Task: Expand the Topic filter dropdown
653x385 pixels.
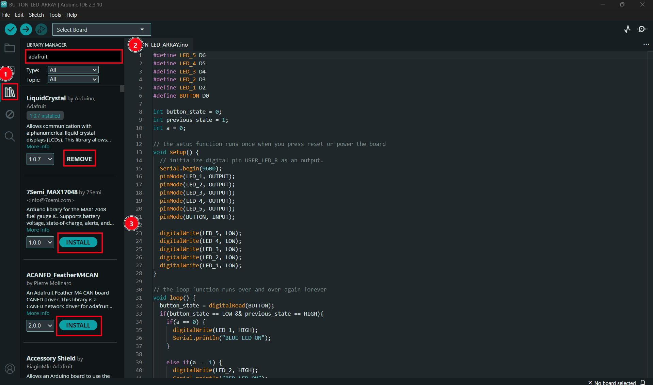Action: tap(73, 79)
